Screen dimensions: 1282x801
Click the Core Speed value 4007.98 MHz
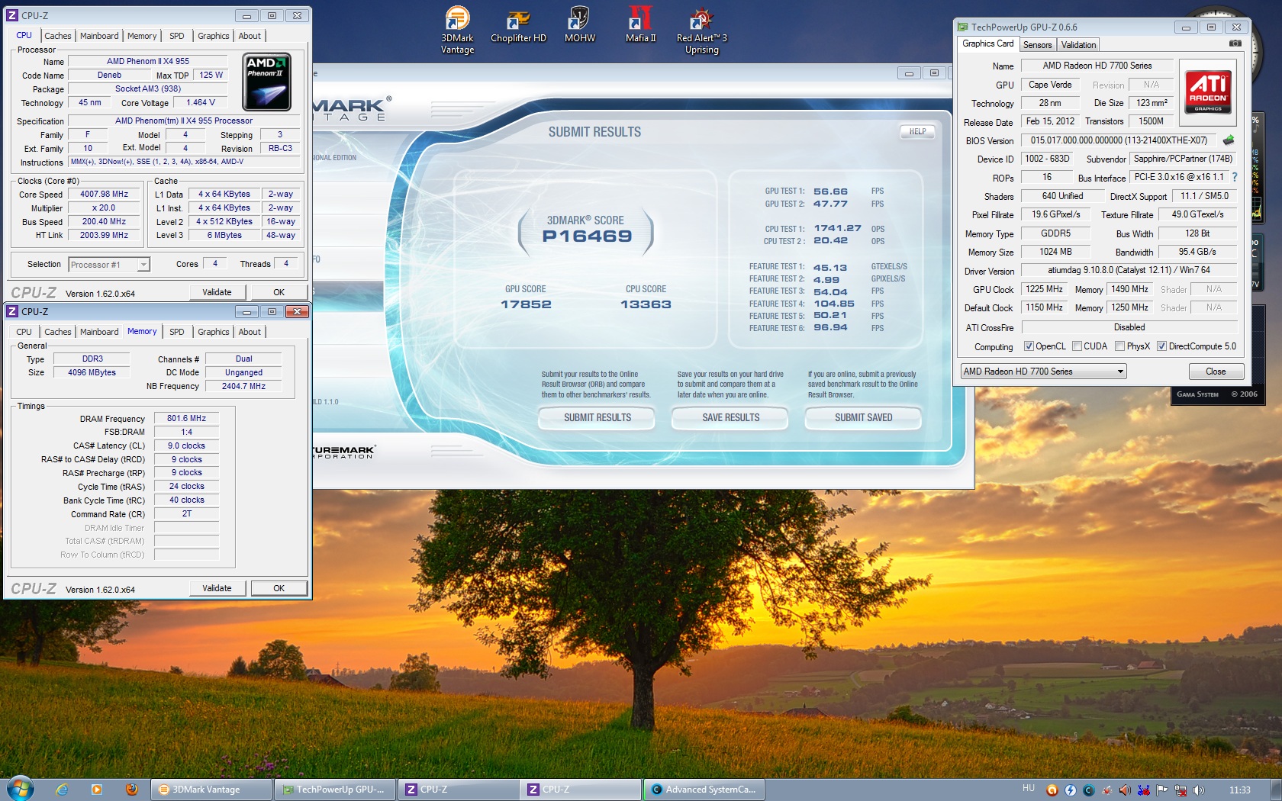point(104,195)
